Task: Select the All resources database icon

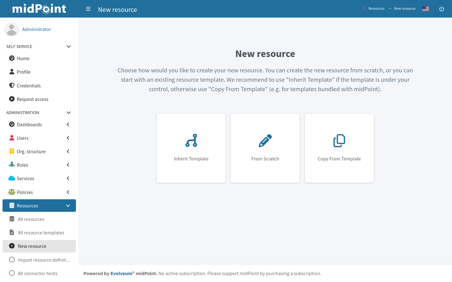Action: pyautogui.click(x=12, y=219)
